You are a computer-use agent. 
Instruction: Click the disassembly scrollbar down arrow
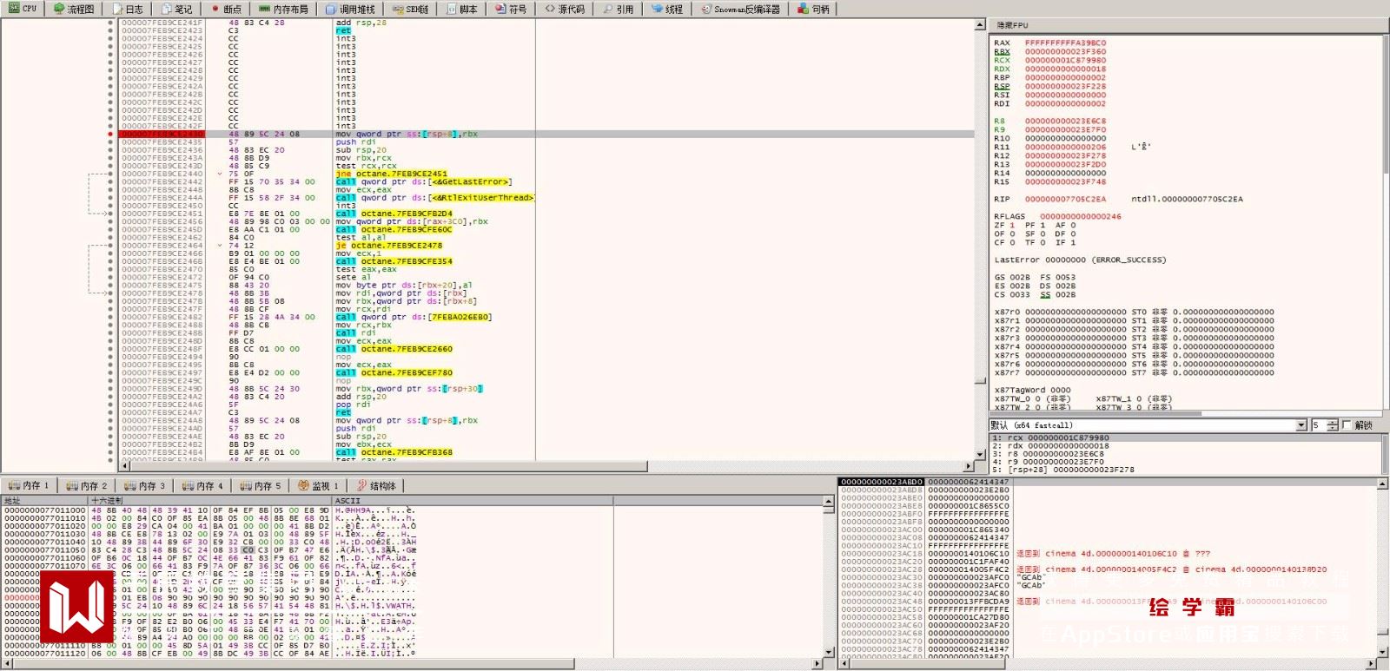point(980,454)
